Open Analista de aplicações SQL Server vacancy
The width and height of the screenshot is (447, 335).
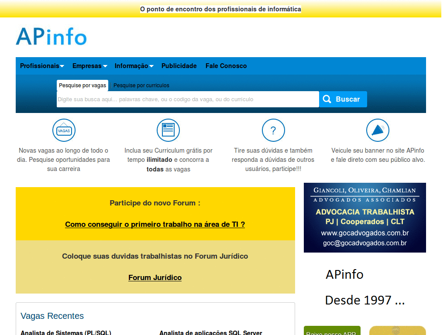211,332
